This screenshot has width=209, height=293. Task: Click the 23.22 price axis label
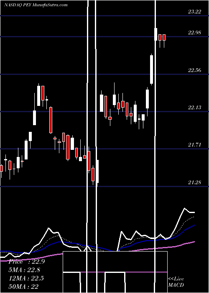195,12
